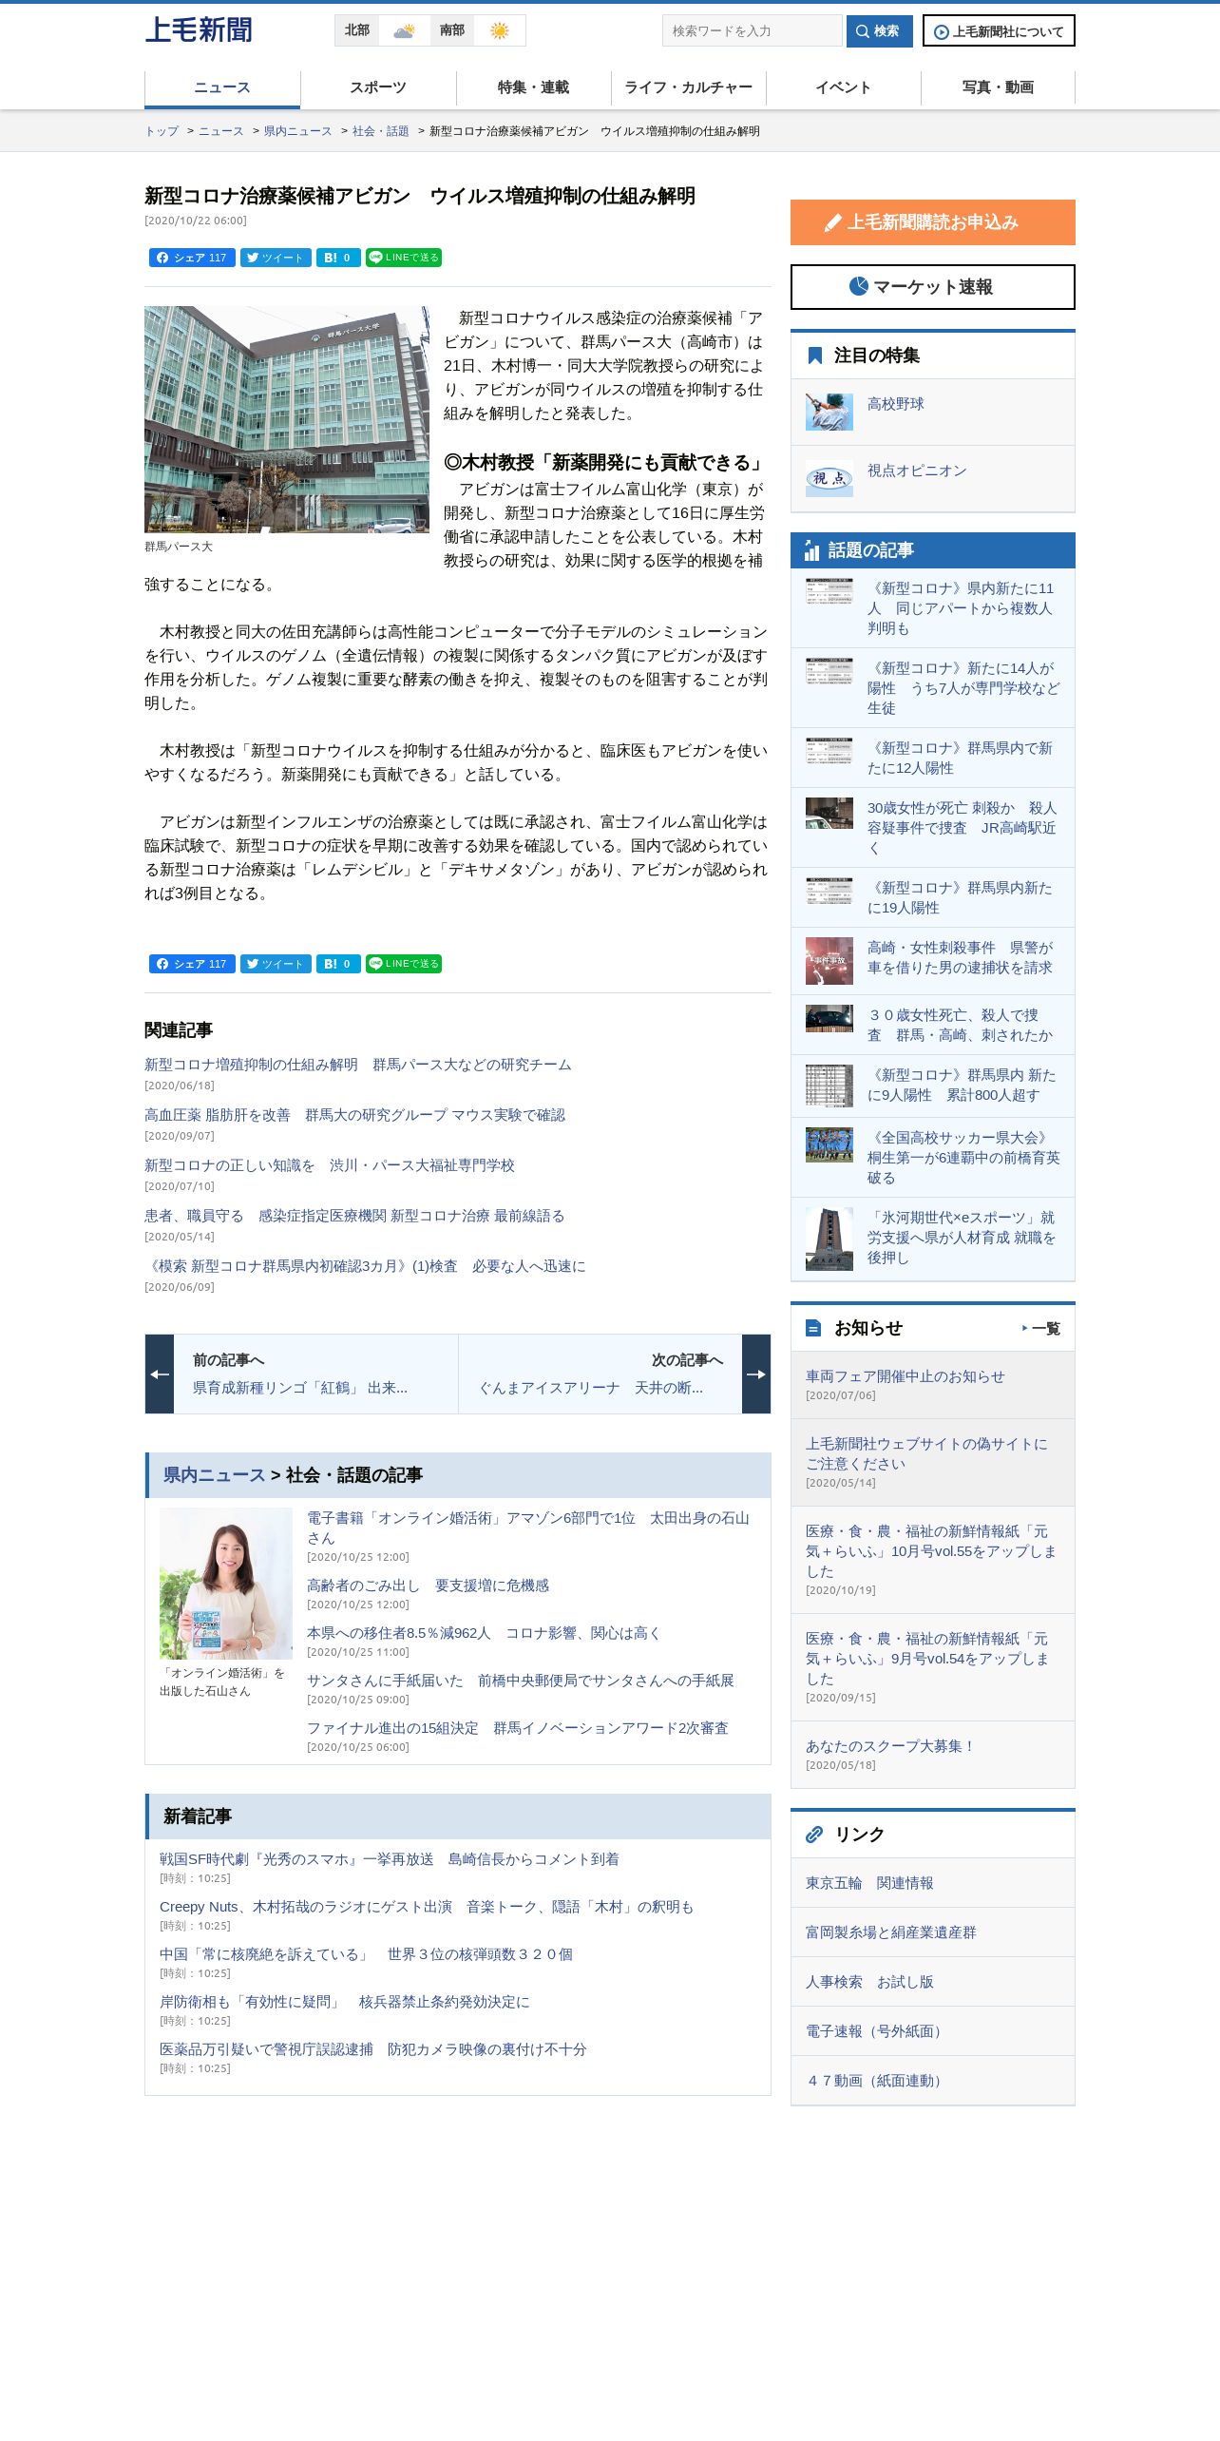Open 県内ニュース link in section header
1220x2441 pixels.
(x=214, y=1475)
